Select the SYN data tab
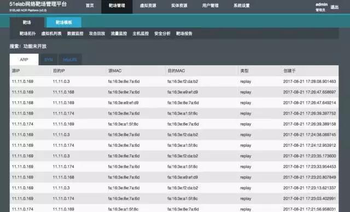350x212 pixels. pyautogui.click(x=49, y=60)
